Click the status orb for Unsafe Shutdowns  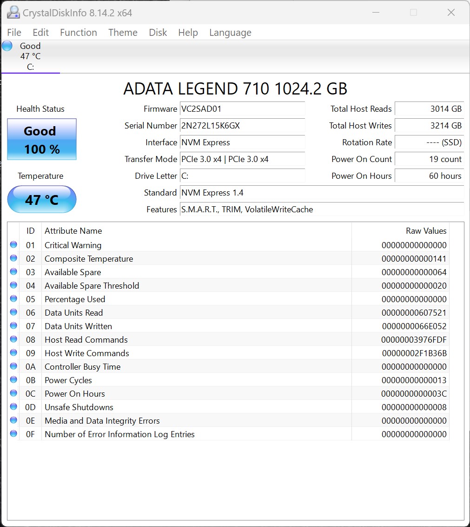click(x=13, y=406)
